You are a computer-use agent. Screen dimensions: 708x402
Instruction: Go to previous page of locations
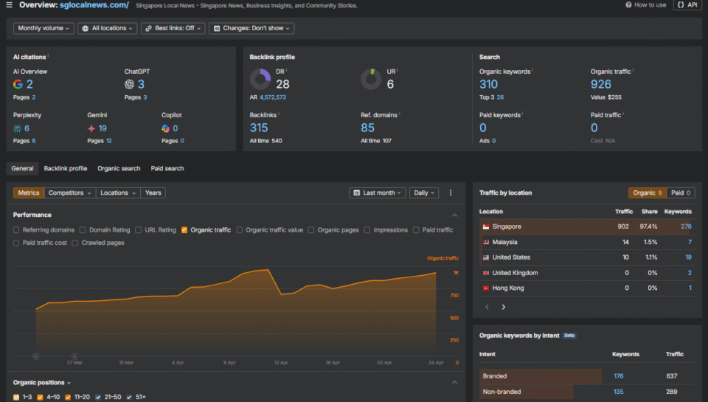point(487,307)
